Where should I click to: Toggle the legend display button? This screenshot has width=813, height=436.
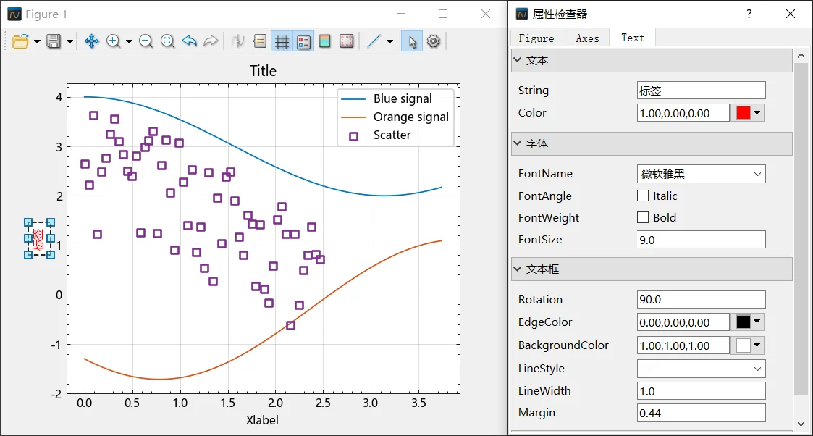point(303,41)
